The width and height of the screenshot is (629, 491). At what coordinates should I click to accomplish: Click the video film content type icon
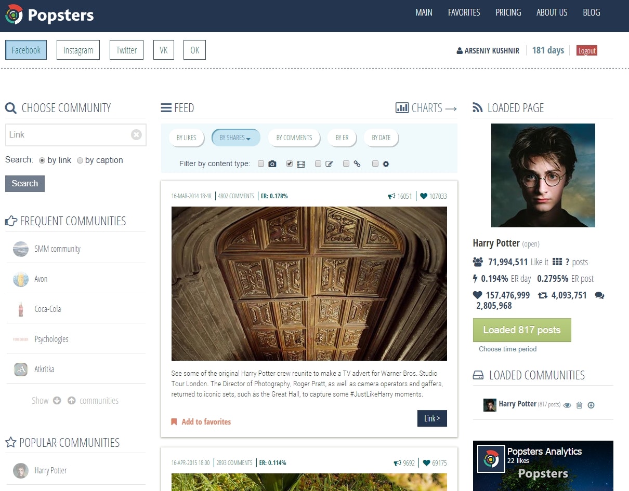(x=301, y=164)
